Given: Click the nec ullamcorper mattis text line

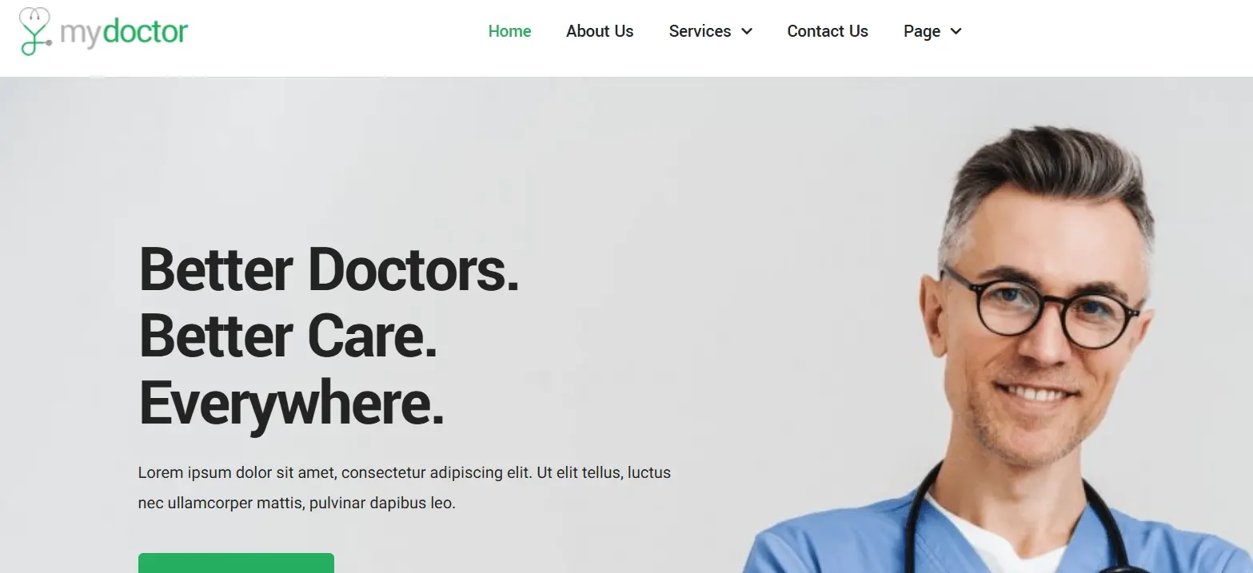Looking at the screenshot, I should [297, 503].
